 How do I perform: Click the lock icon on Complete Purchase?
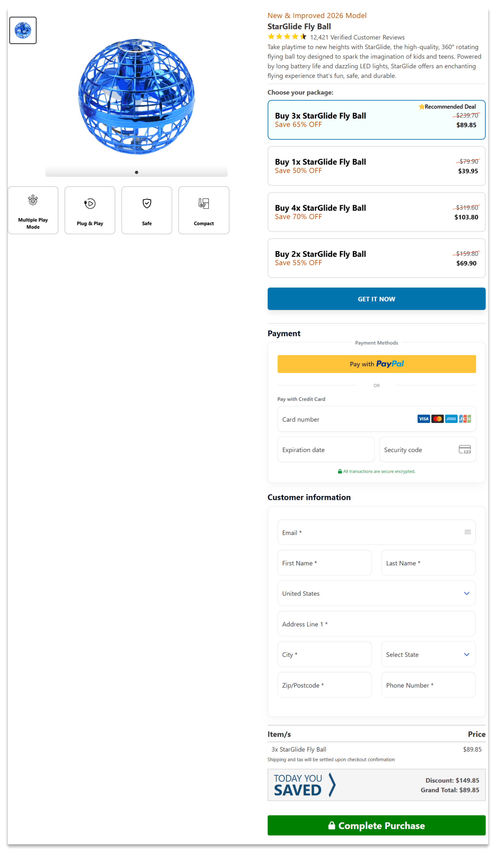pos(332,825)
